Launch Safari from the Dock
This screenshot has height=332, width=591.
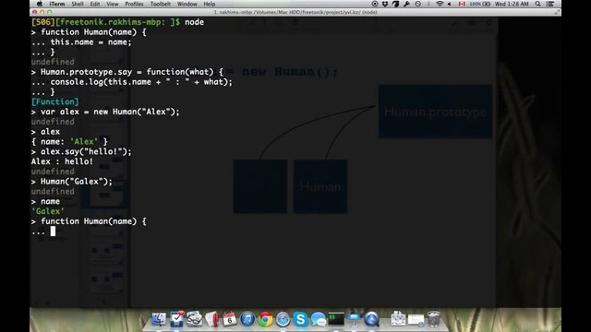(283, 319)
